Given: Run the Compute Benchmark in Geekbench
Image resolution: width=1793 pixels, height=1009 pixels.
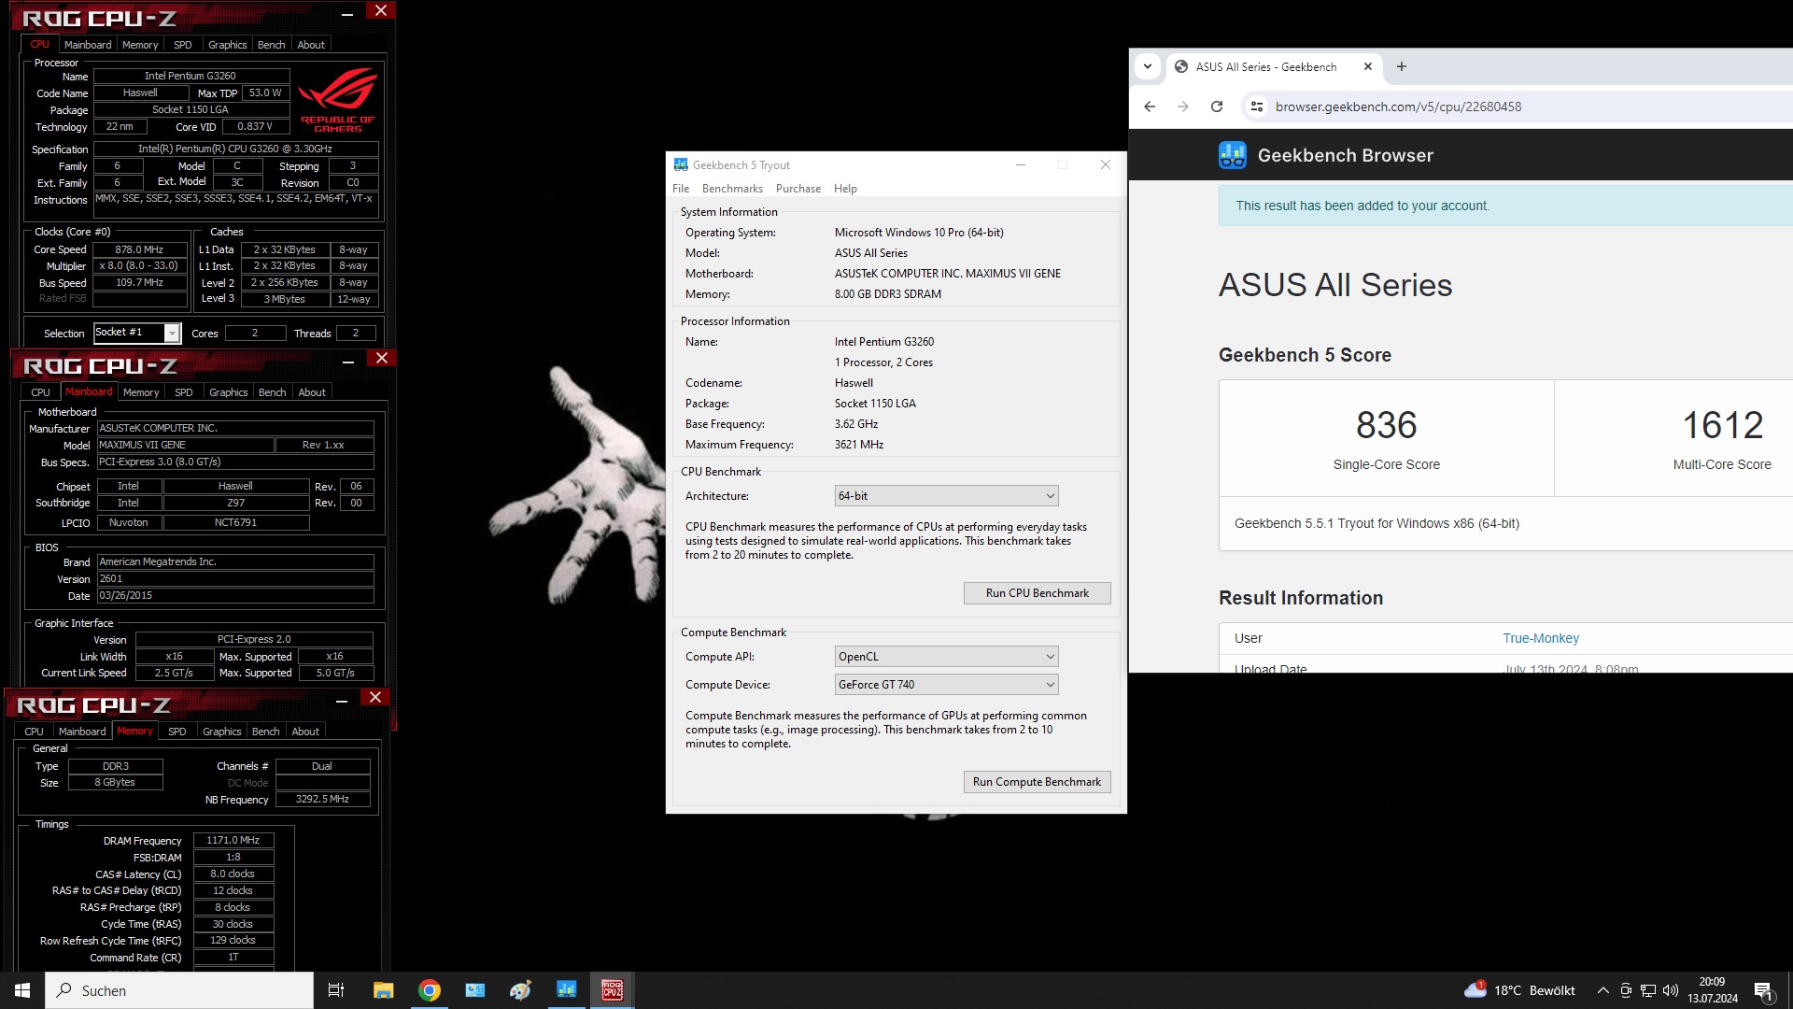Looking at the screenshot, I should pos(1037,782).
